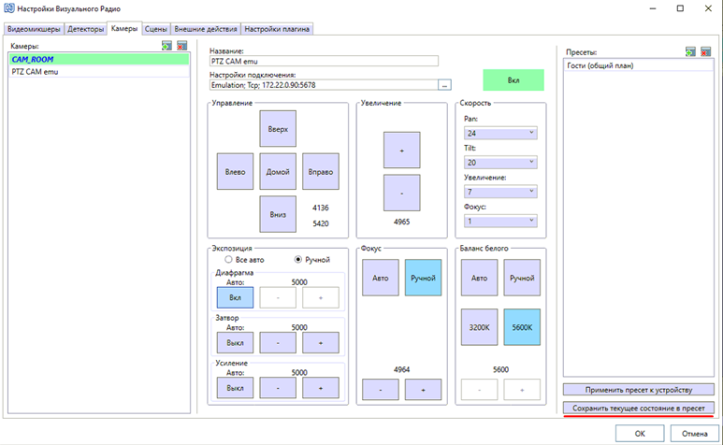
Task: Decrease Затвор value with minus
Action: 278,343
